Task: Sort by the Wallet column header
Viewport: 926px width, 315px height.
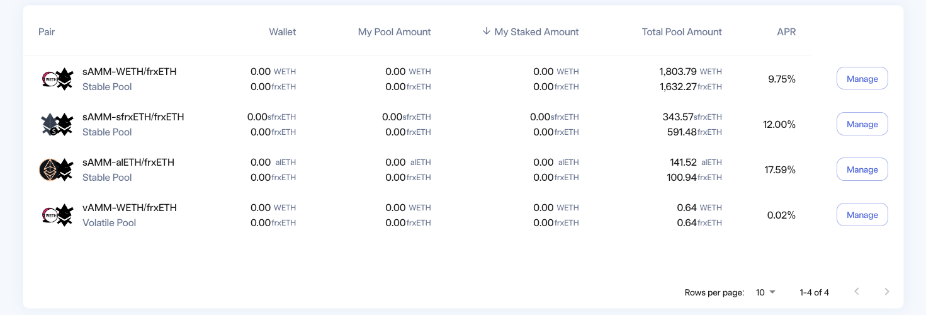Action: tap(282, 31)
